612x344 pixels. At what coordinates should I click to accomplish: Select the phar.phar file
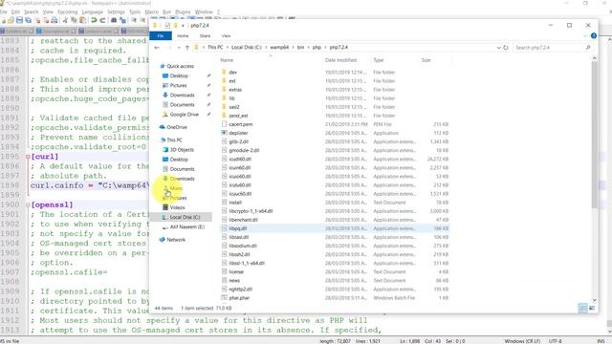click(x=239, y=298)
